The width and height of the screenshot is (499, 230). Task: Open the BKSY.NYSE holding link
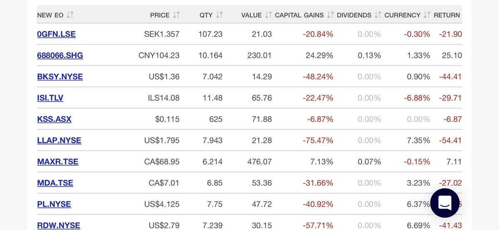(x=60, y=76)
